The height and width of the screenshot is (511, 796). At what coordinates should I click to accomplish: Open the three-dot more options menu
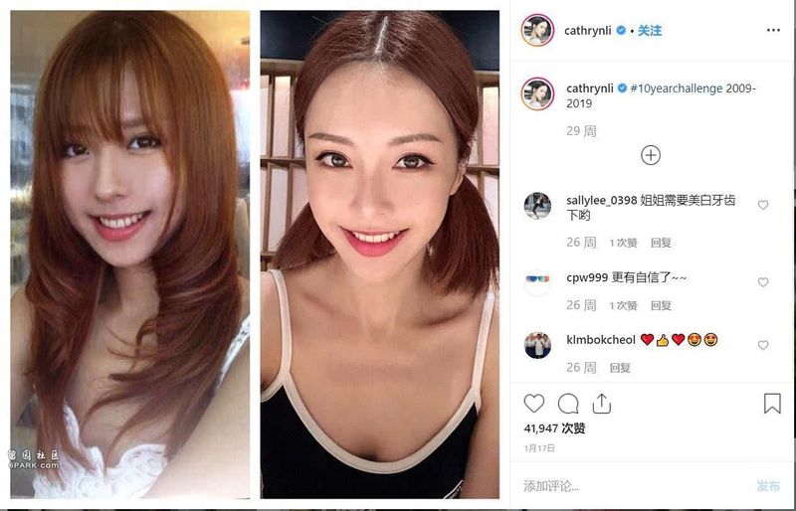[773, 31]
